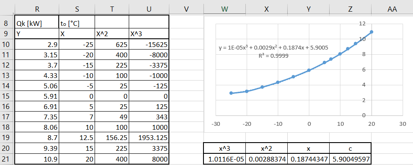Select cell with value 5.06

tap(37, 86)
